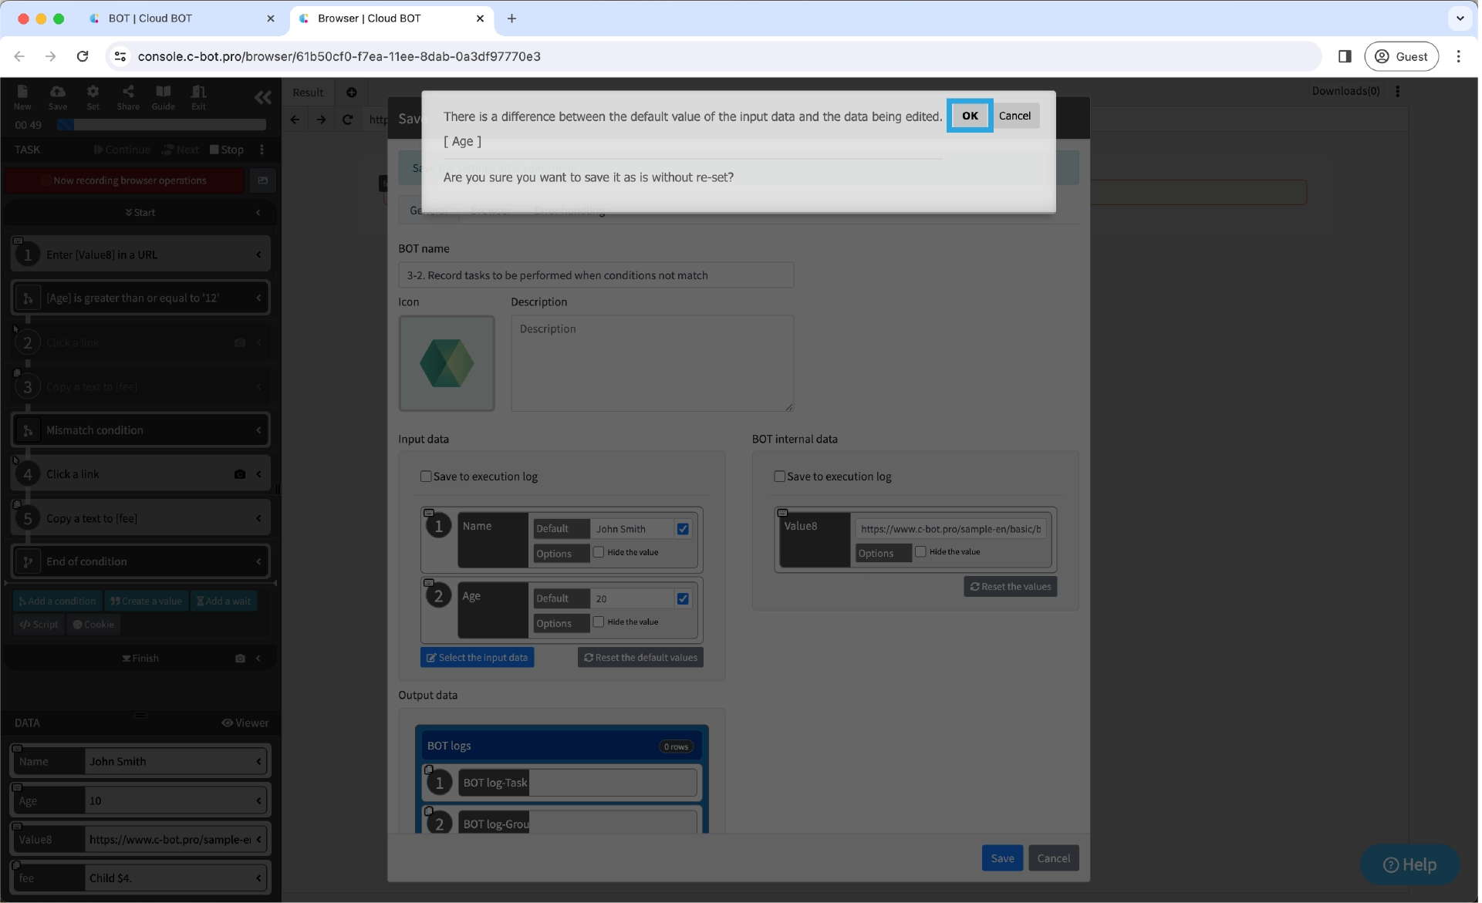The width and height of the screenshot is (1482, 903).
Task: Expand the Age data row arrow
Action: coord(258,800)
